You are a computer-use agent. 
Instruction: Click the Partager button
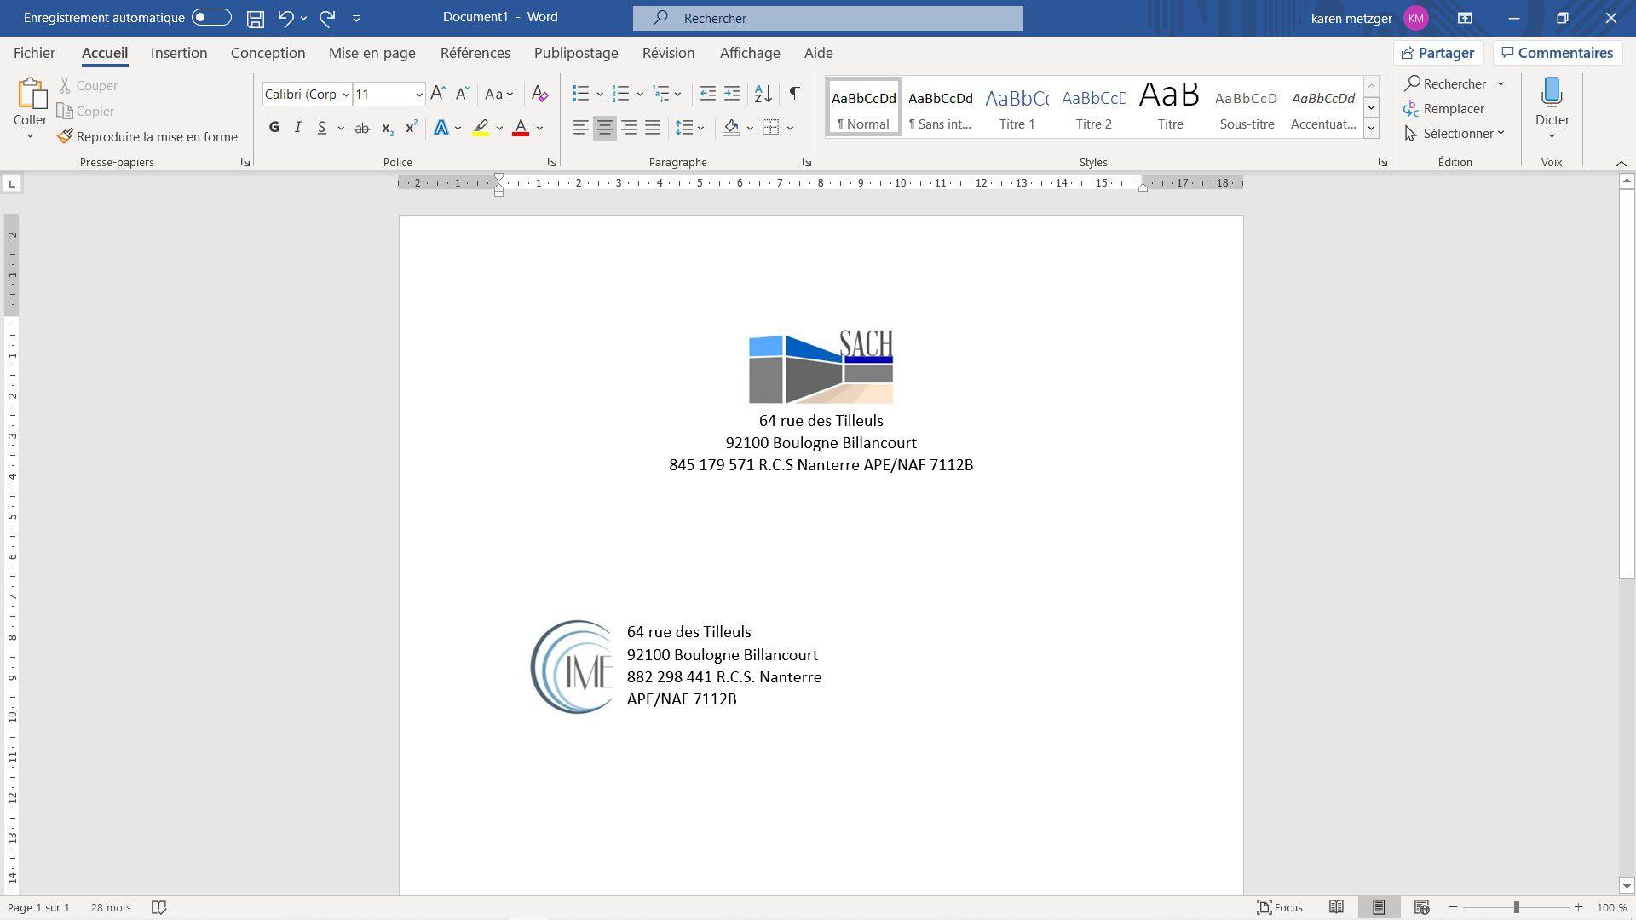[x=1438, y=53]
